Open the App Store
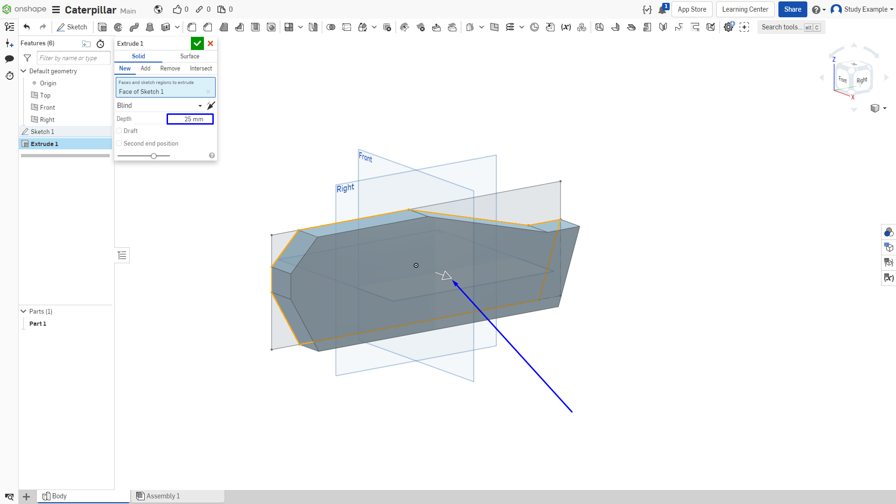Image resolution: width=896 pixels, height=504 pixels. click(x=692, y=9)
